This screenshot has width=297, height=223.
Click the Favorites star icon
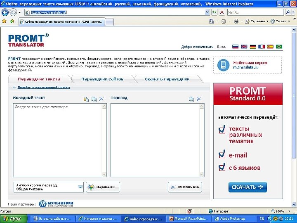pos(4,21)
